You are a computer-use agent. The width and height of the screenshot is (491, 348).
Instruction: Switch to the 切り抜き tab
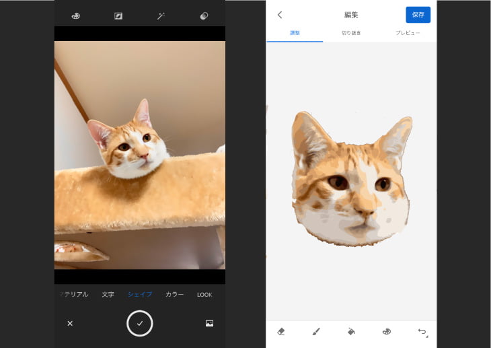coord(351,33)
